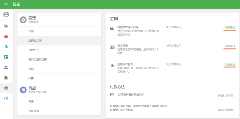
Task: Click 14天免費試用 text beside 員工管理
Action: 173,46
